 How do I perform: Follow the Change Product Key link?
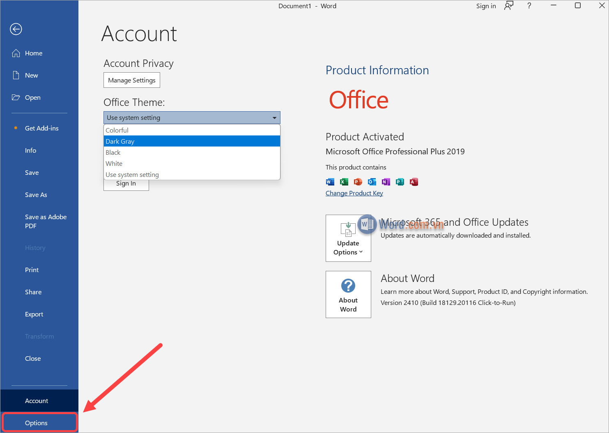pyautogui.click(x=354, y=193)
